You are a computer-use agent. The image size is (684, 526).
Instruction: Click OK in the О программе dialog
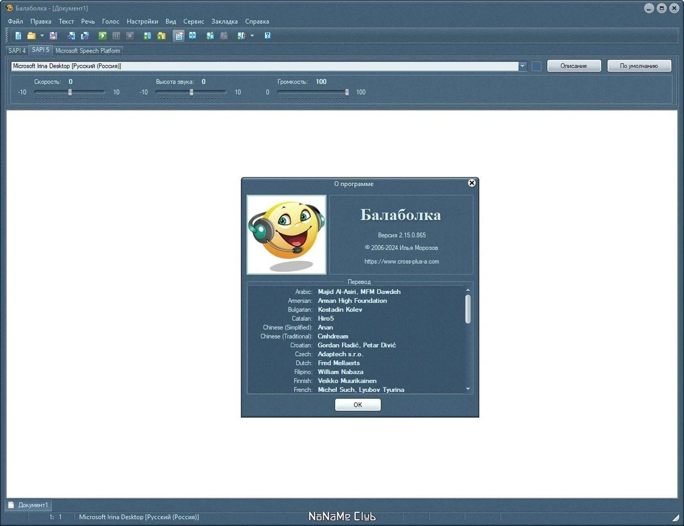358,405
